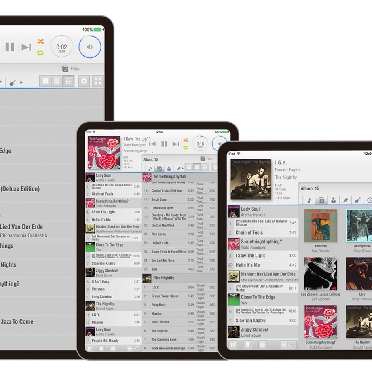This screenshot has height=372, width=372.
Task: Click trash icon on middle iPad
Action: (x=101, y=349)
